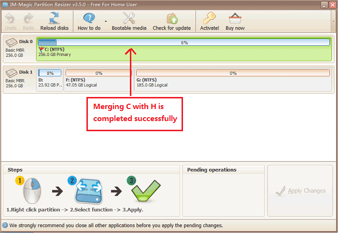Click the step 1 mouse right-click icon
The width and height of the screenshot is (338, 233).
32,191
